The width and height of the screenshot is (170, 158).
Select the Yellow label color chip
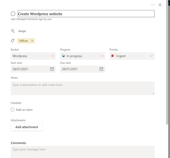(24, 41)
